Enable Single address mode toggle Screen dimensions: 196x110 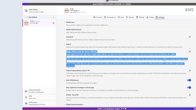click(189, 52)
